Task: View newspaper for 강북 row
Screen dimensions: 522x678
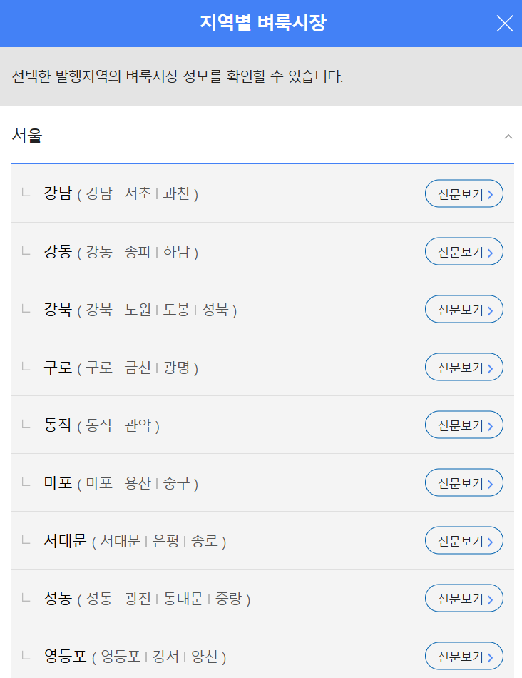Action: (x=464, y=310)
